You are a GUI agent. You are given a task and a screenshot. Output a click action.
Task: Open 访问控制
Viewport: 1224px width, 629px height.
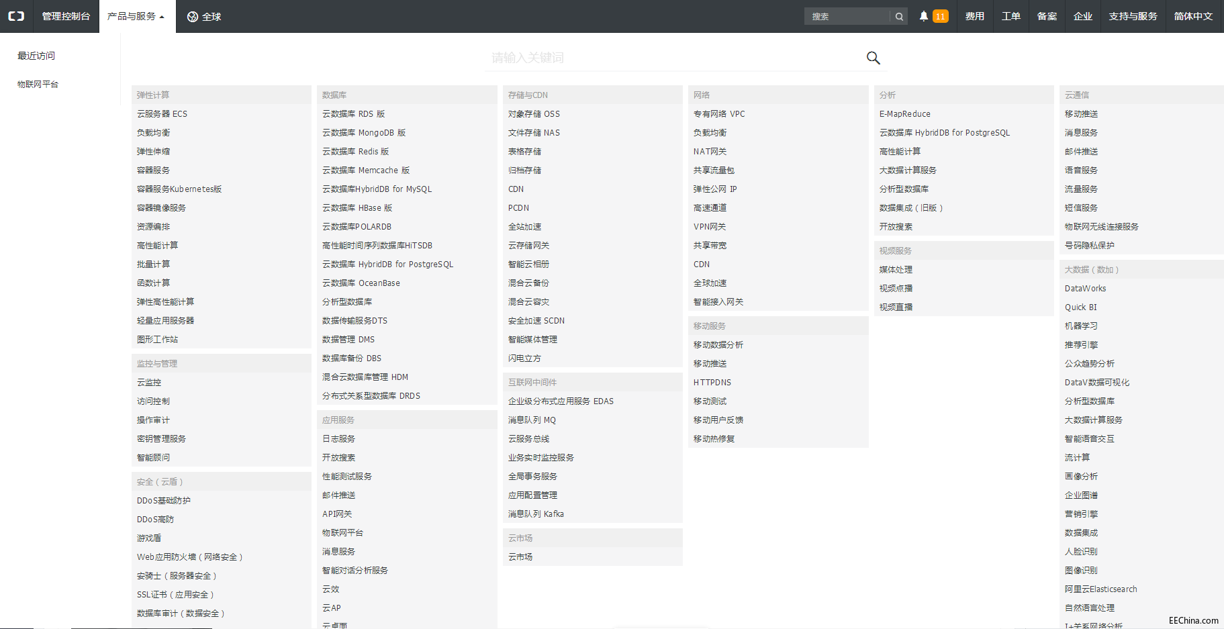[x=153, y=401]
